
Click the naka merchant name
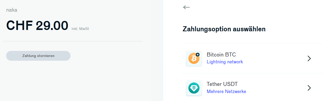12,10
